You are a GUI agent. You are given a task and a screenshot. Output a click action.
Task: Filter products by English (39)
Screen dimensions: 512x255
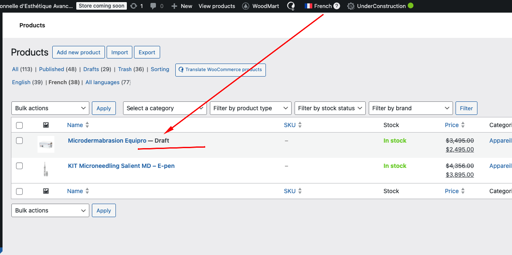tap(27, 82)
